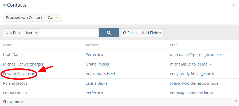Select Emma Larsen contact
Viewport: 239px width, 106px height.
(15, 93)
